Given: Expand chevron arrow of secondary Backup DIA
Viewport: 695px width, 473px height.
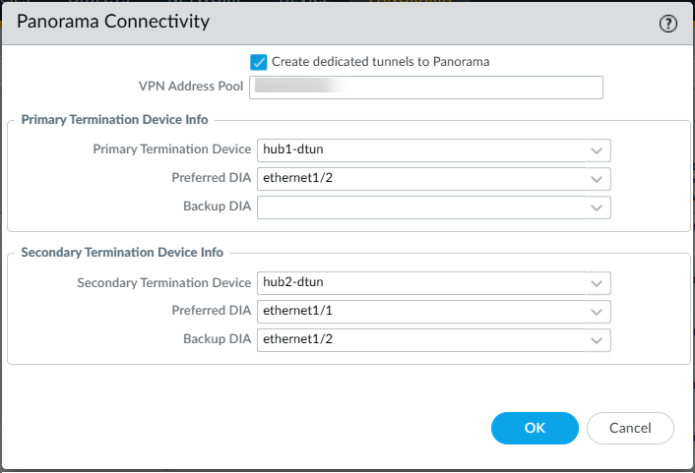Looking at the screenshot, I should coord(597,340).
